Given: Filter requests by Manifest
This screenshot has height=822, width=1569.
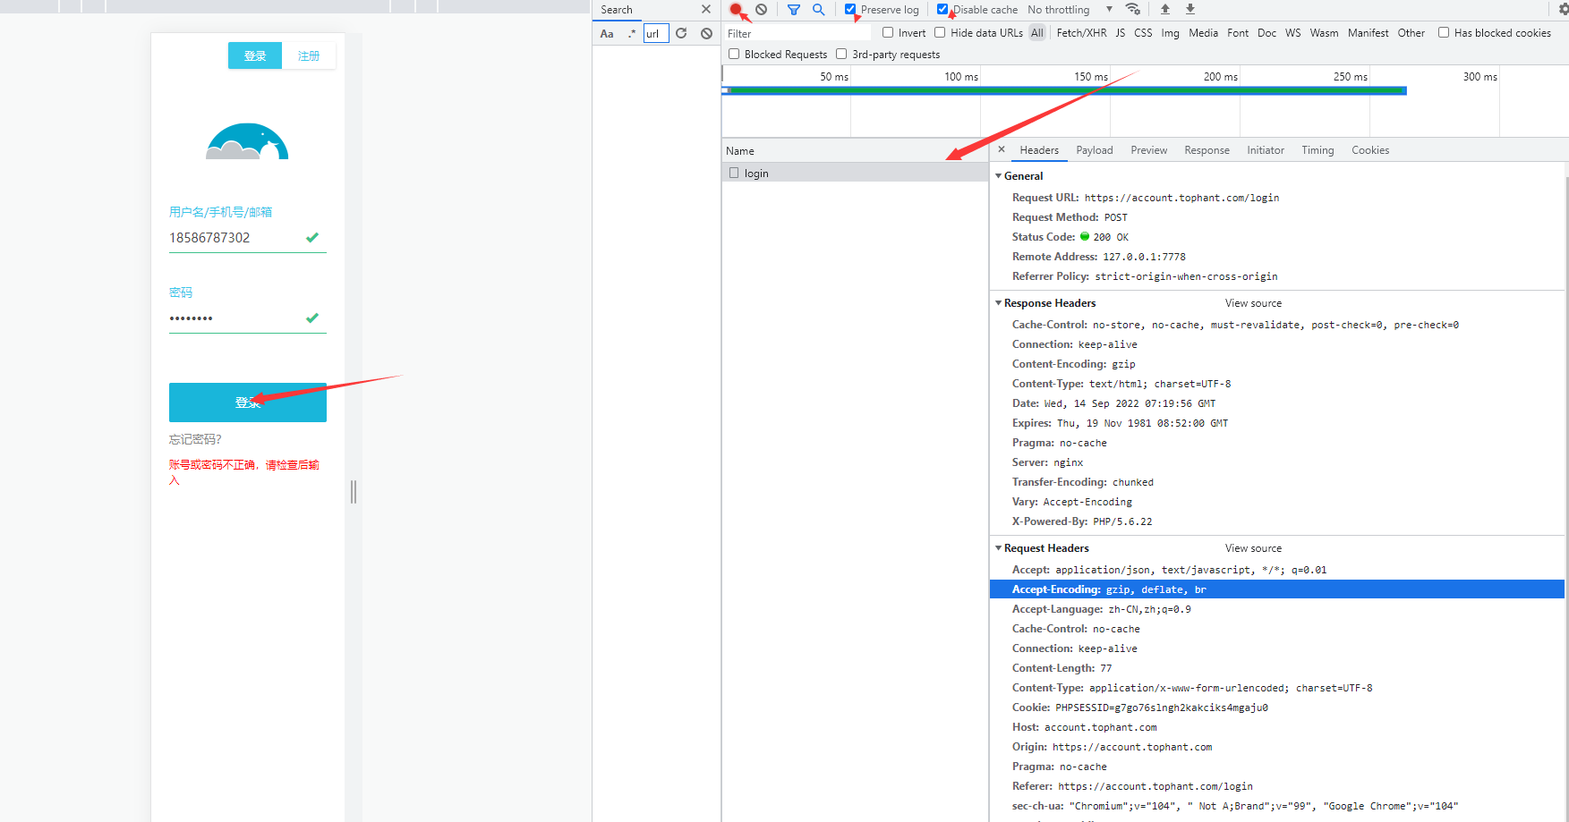Looking at the screenshot, I should pyautogui.click(x=1368, y=33).
